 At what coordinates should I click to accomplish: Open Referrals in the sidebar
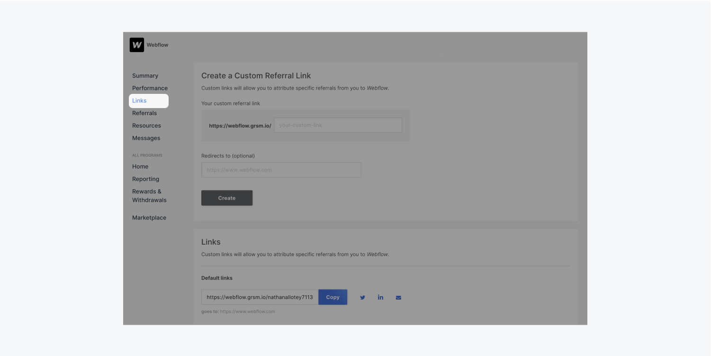[x=144, y=113]
